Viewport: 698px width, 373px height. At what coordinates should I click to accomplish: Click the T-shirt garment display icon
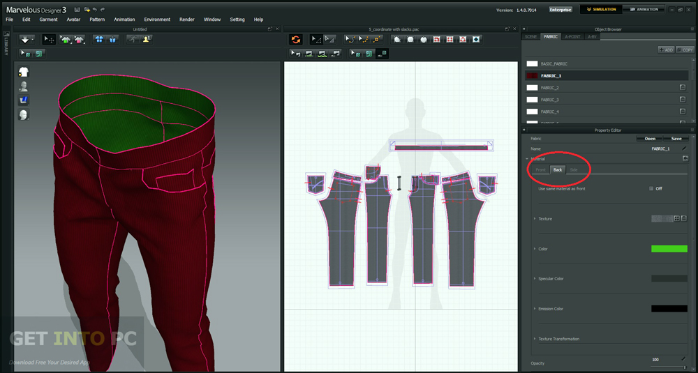pyautogui.click(x=24, y=71)
